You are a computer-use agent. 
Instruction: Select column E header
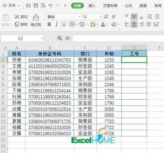point(134,48)
